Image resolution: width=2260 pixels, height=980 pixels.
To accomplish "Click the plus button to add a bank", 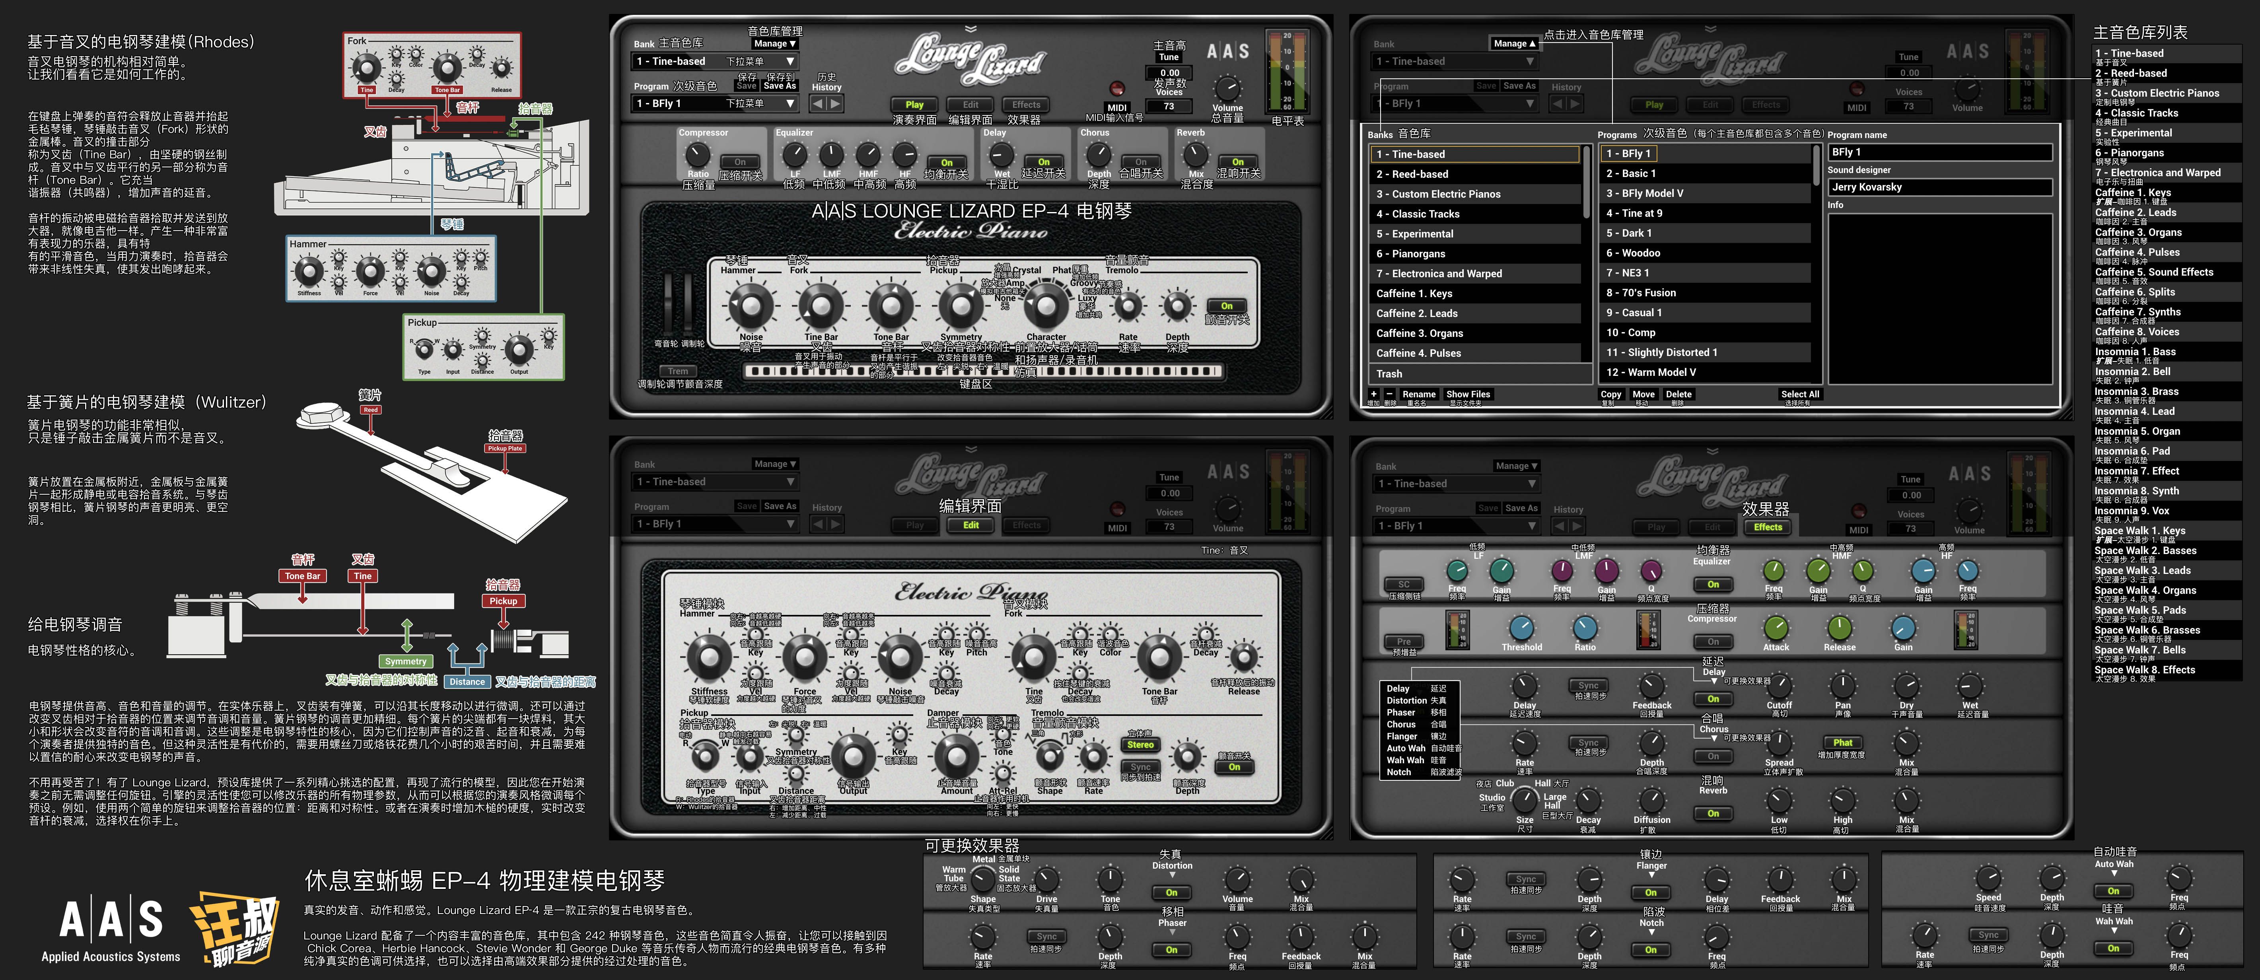I will 1374,394.
